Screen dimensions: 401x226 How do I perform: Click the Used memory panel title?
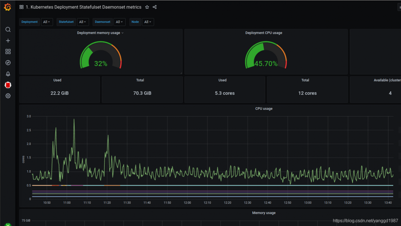tap(57, 80)
